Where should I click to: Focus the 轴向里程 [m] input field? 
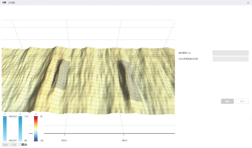[x=231, y=53]
